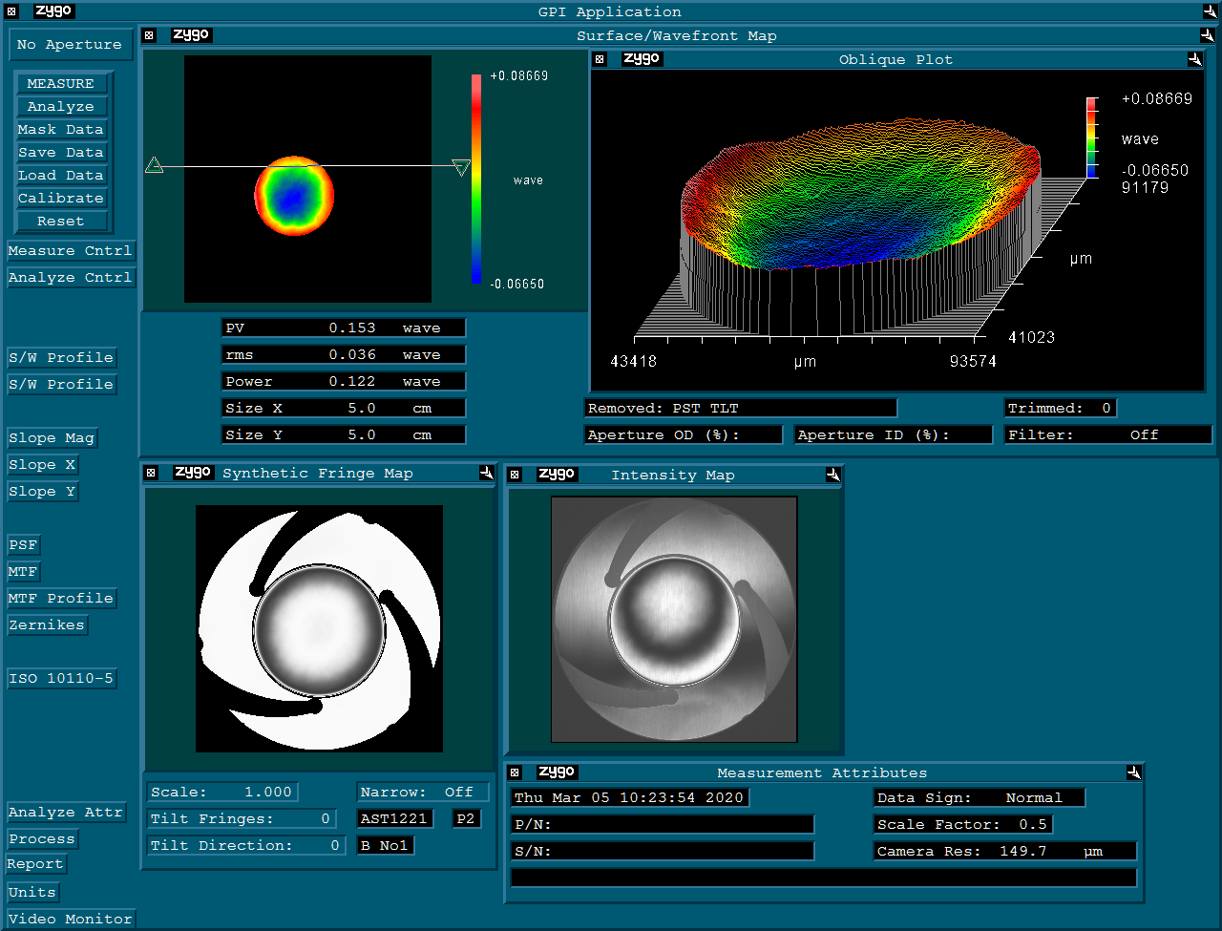1222x931 pixels.
Task: Click the pin icon on Intensity Map window
Action: click(x=832, y=475)
